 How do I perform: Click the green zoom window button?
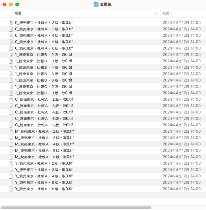[x=17, y=4]
